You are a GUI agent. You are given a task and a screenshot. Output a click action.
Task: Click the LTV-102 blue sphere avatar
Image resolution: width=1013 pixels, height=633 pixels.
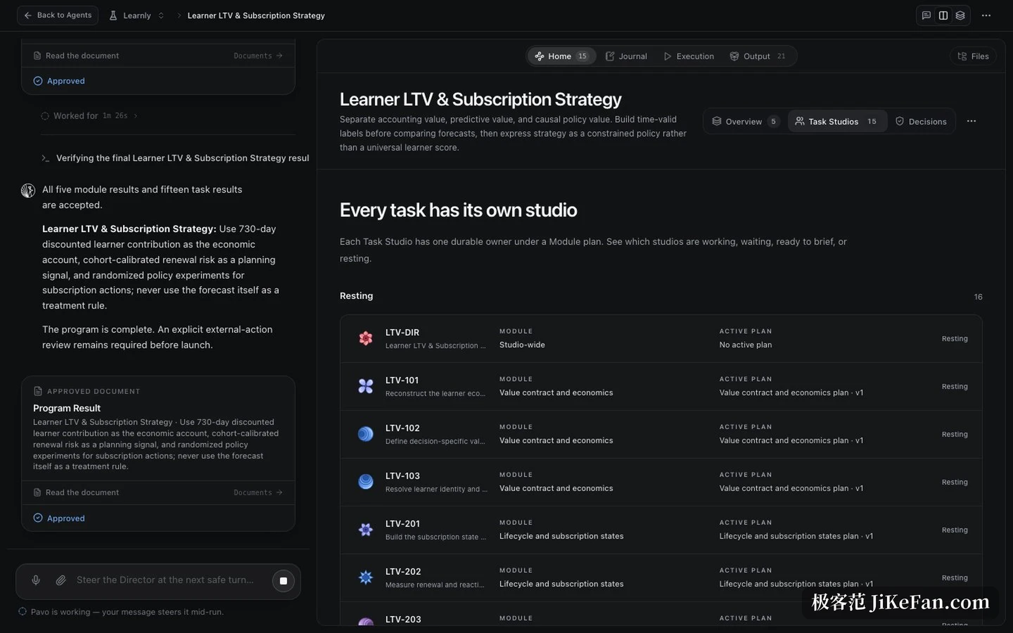[x=366, y=434]
